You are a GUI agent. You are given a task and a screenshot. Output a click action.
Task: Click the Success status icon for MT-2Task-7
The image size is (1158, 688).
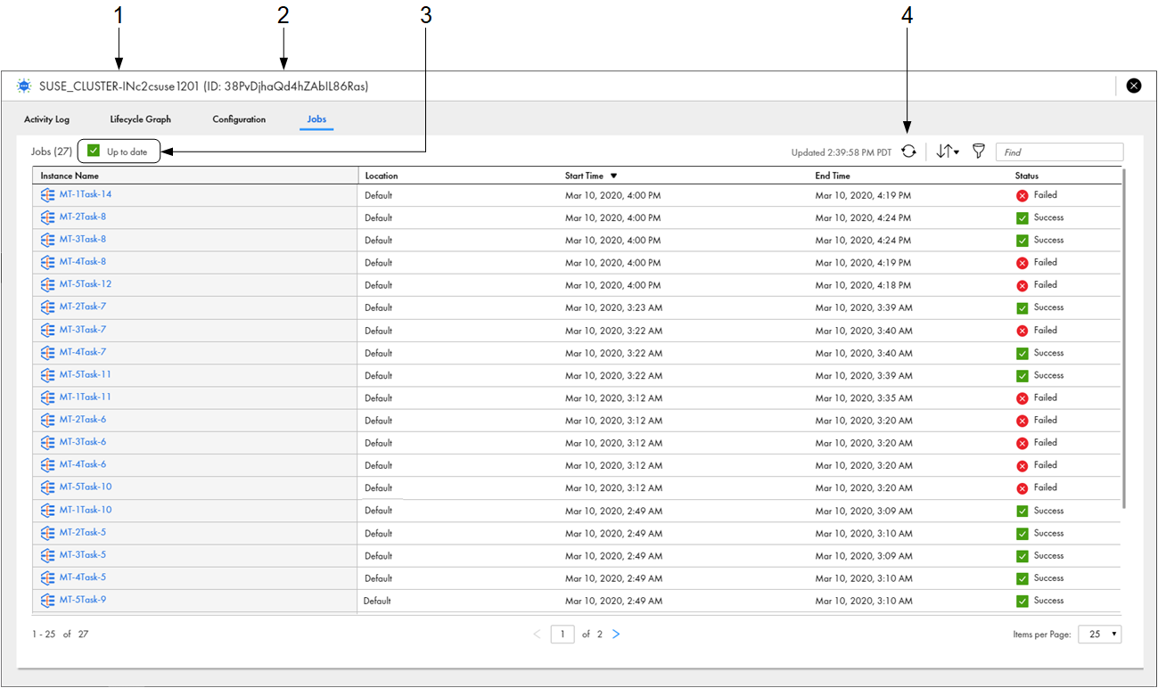1022,307
